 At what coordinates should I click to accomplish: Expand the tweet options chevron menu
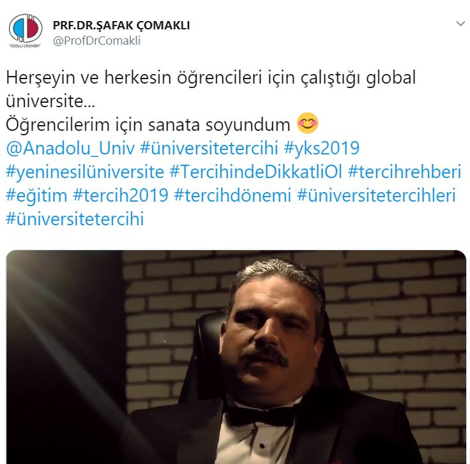[x=460, y=24]
